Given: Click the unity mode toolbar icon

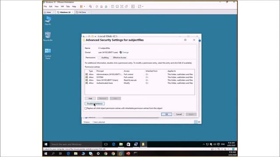Looking at the screenshot, I should pos(126,7).
